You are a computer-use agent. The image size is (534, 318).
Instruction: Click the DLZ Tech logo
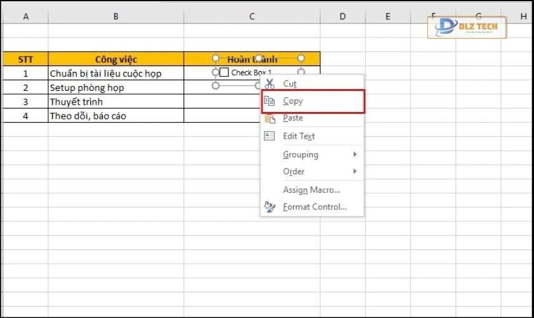[468, 28]
